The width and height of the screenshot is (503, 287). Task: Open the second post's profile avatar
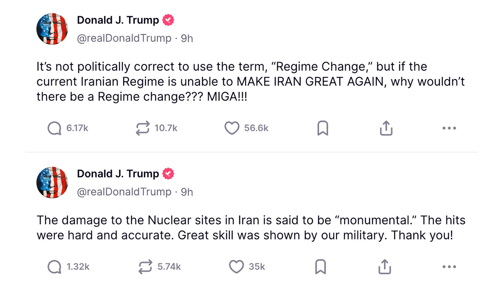[x=52, y=182]
